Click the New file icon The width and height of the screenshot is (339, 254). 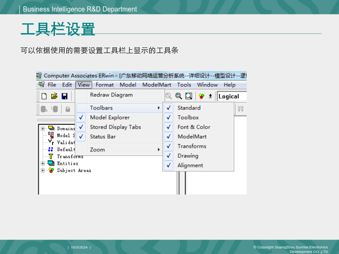(x=44, y=96)
